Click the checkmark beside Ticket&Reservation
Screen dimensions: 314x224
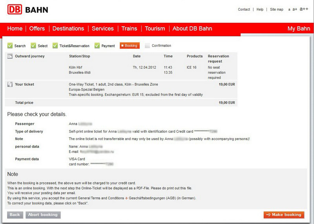pyautogui.click(x=55, y=46)
